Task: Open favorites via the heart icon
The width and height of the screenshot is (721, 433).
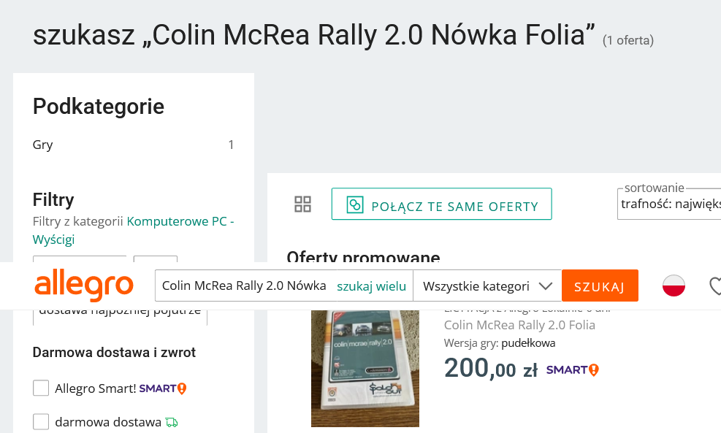Action: [716, 286]
